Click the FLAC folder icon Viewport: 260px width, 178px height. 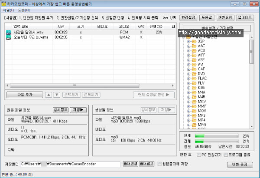[194, 79]
